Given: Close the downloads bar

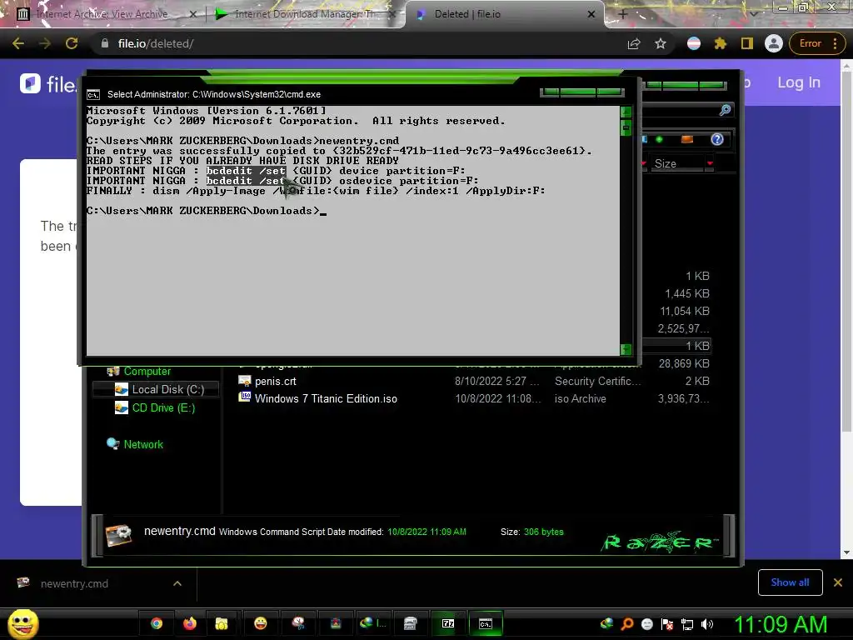Looking at the screenshot, I should [838, 582].
